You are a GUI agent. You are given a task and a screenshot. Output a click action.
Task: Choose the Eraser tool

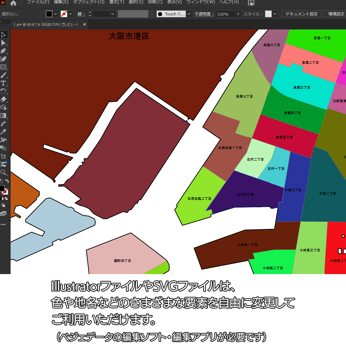click(x=4, y=99)
